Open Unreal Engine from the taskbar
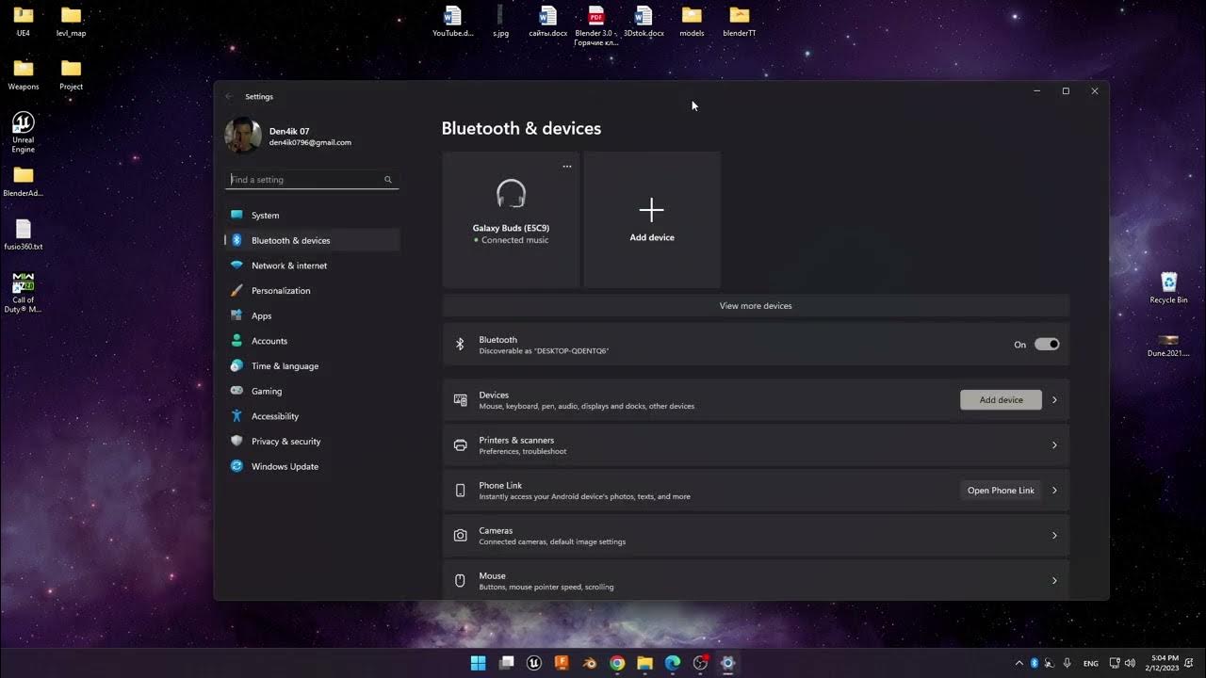Image resolution: width=1206 pixels, height=678 pixels. tap(534, 663)
